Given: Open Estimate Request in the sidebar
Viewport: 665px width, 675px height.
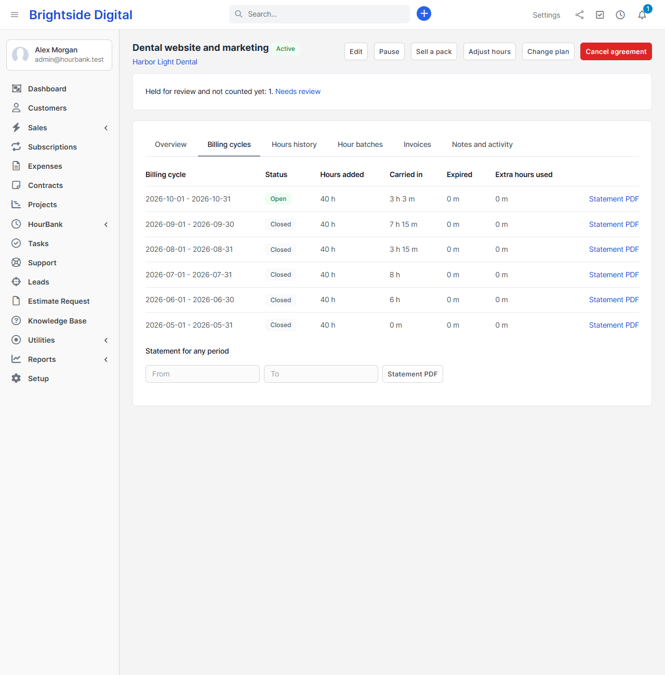Looking at the screenshot, I should coord(59,301).
